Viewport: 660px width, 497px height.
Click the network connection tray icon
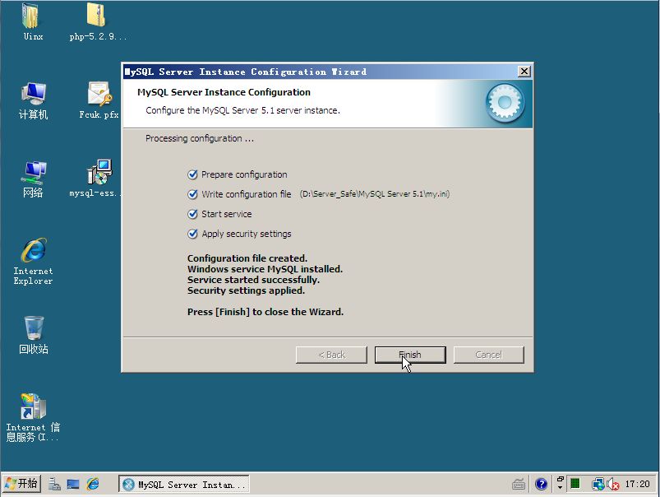click(x=598, y=484)
